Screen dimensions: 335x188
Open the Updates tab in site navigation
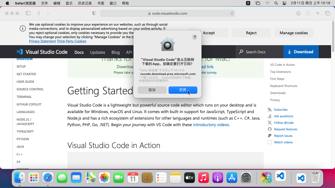tap(97, 52)
